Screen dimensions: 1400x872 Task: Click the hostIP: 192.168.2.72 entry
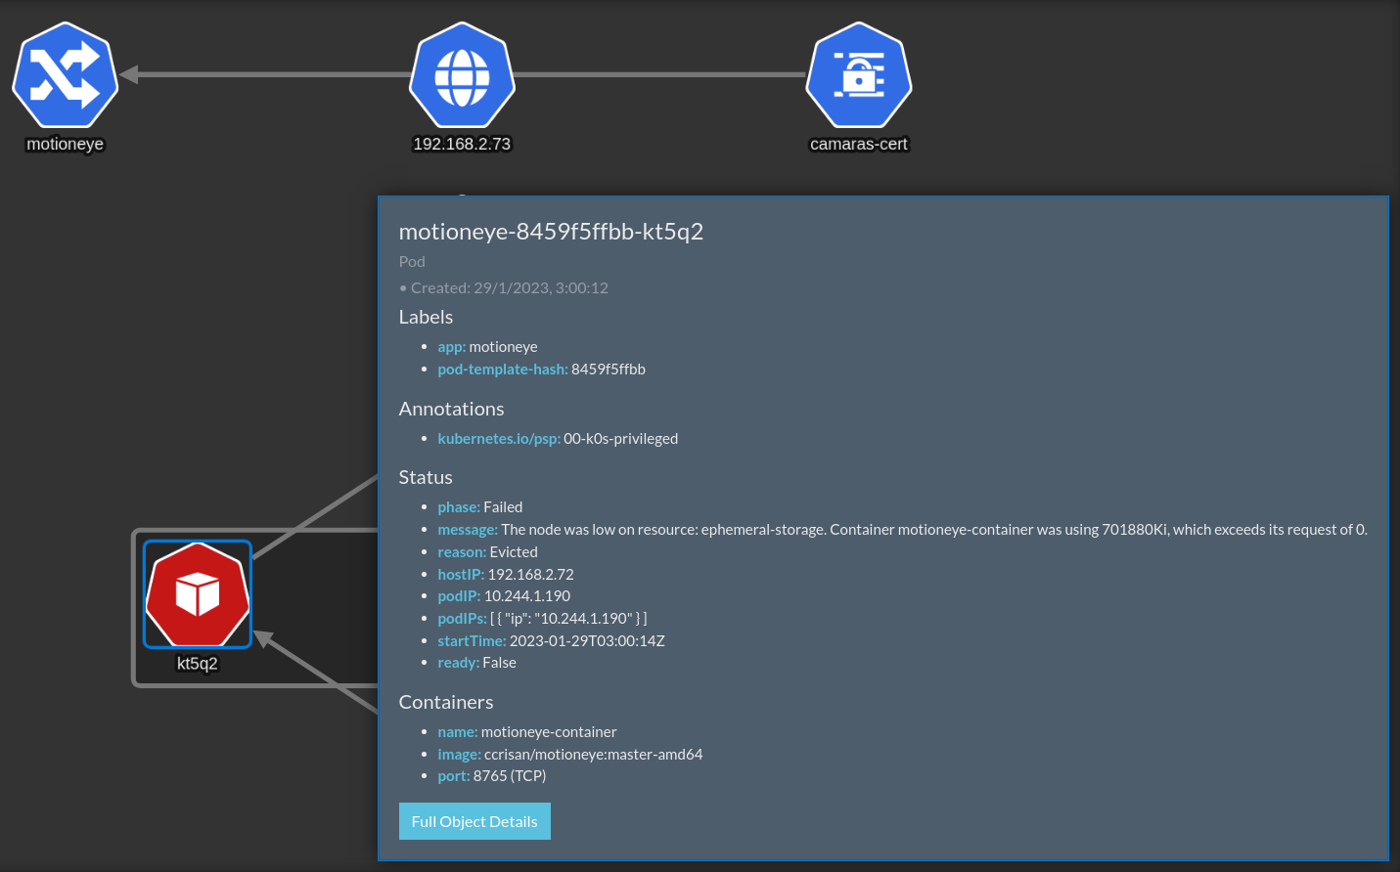[505, 575]
